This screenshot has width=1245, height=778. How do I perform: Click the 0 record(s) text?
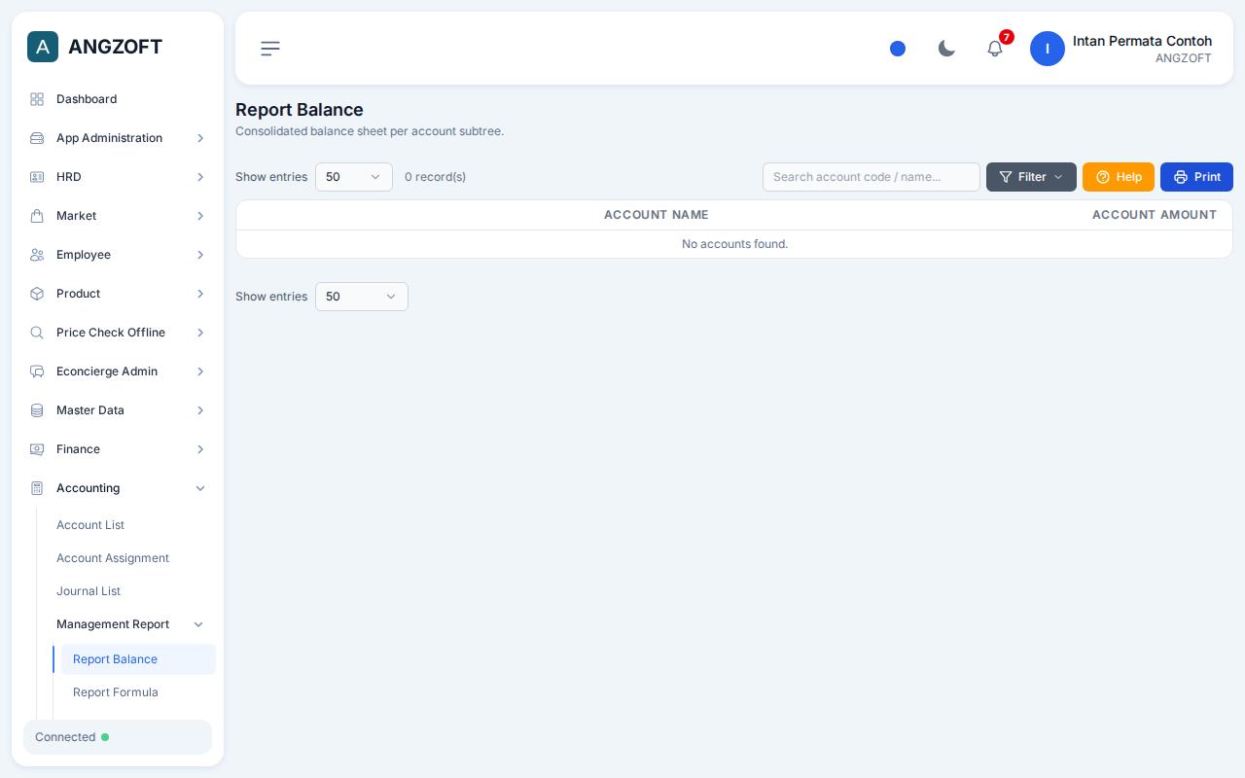point(435,177)
